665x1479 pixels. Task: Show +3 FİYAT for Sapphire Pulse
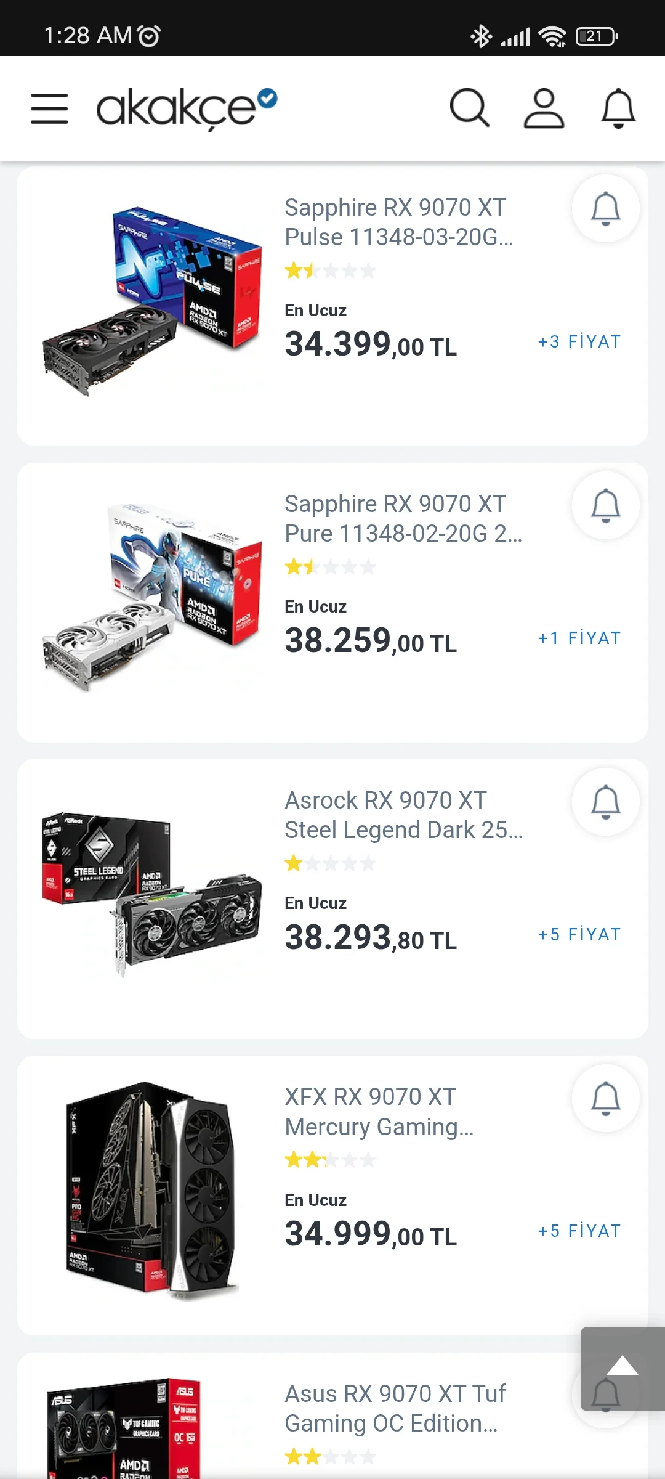[579, 342]
